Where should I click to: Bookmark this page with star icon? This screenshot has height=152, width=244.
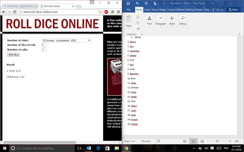click(100, 12)
